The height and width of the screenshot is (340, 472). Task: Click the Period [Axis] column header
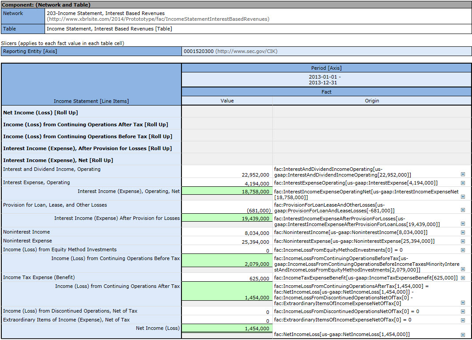pyautogui.click(x=326, y=68)
